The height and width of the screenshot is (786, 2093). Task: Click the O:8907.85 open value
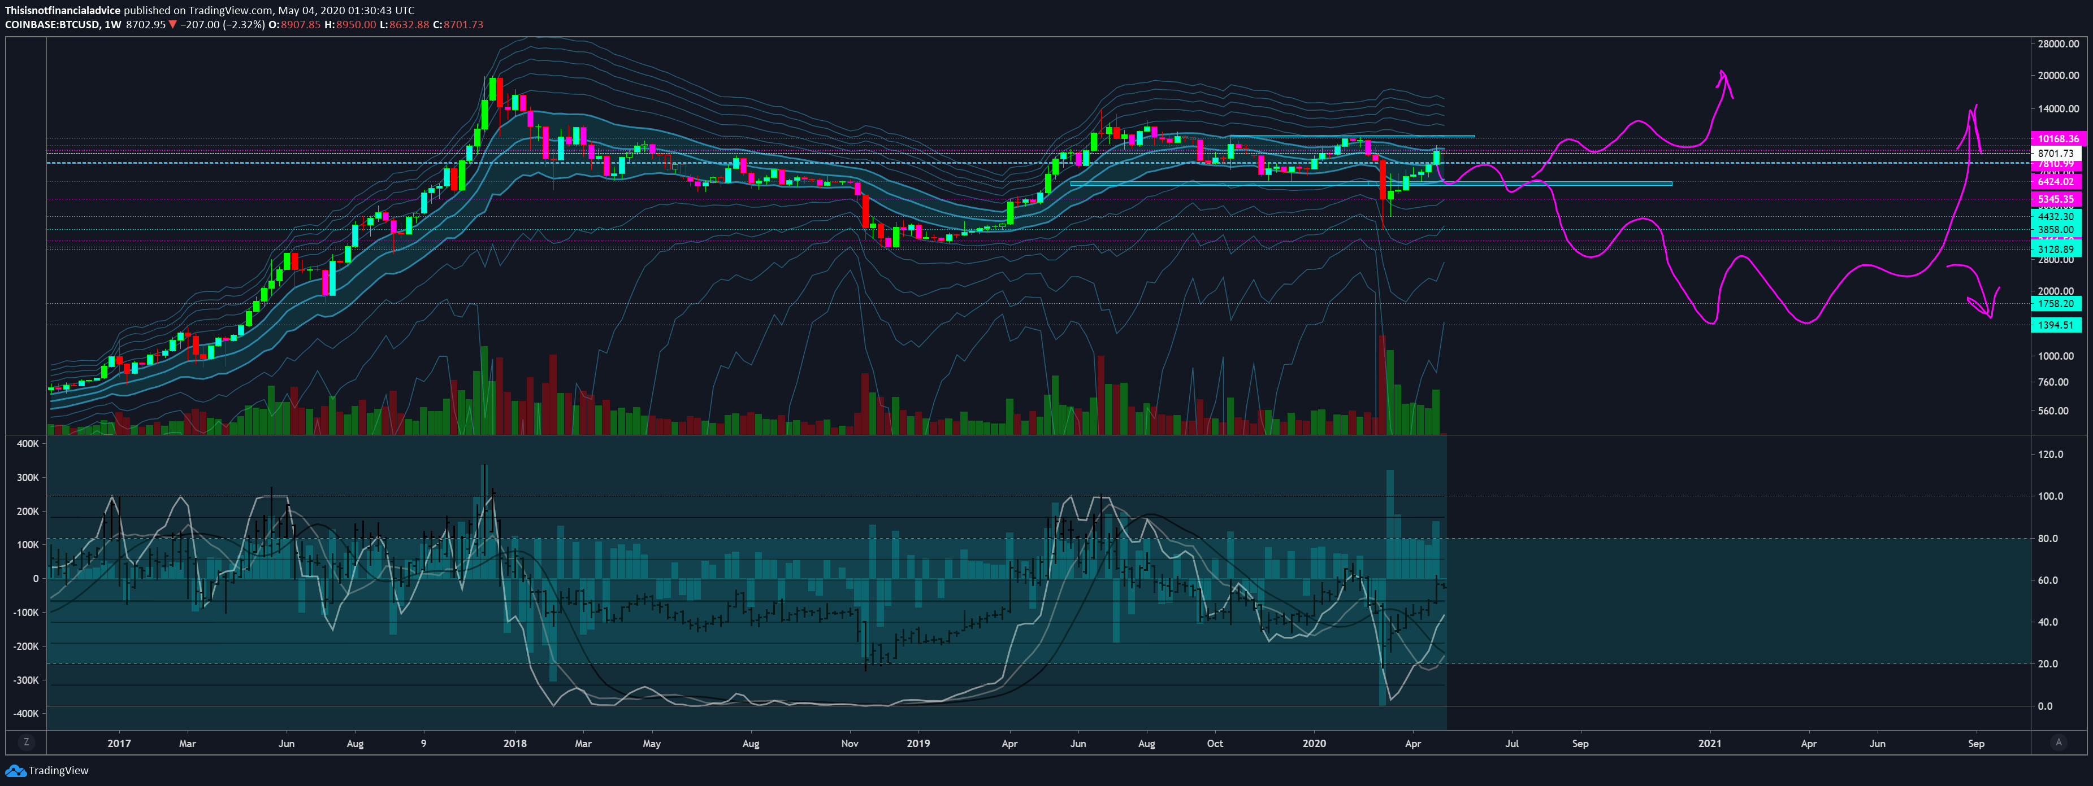pyautogui.click(x=295, y=24)
